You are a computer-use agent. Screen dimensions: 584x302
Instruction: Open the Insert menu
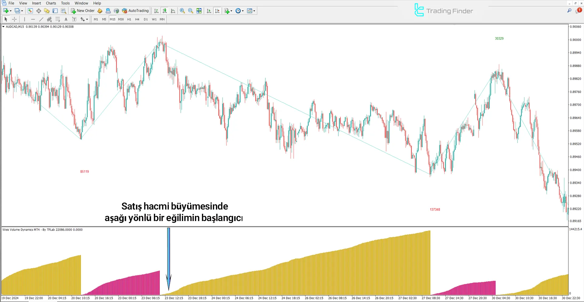click(36, 3)
